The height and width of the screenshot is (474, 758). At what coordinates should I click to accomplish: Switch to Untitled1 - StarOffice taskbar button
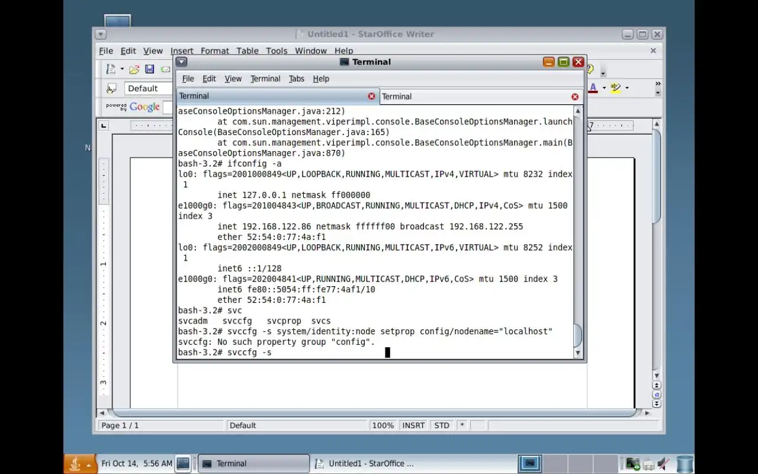point(365,464)
